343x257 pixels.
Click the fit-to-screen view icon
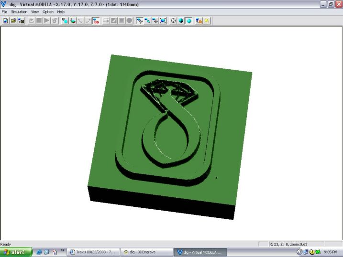pos(163,21)
